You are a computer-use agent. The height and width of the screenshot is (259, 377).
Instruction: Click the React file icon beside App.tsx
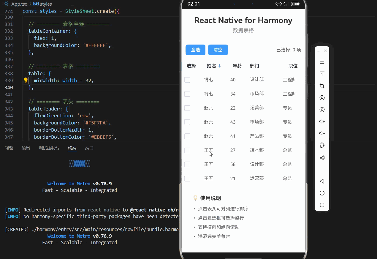coord(7,4)
